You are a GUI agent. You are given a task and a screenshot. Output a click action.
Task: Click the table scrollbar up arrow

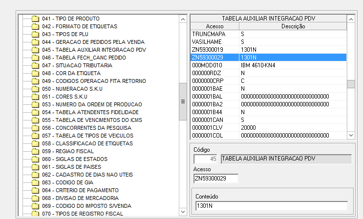click(351, 19)
